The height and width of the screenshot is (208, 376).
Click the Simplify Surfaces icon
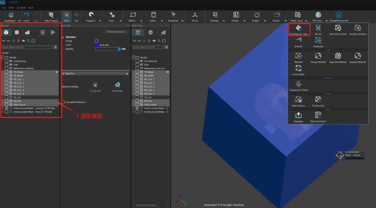358,28
